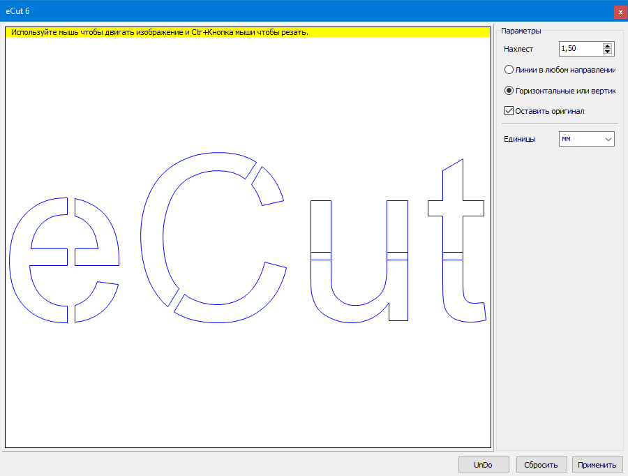628x476 pixels.
Task: Toggle 'Оставить оригинал' checkbox
Action: 509,111
